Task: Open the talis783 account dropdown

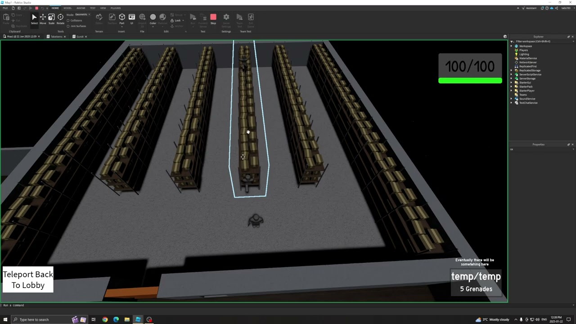Action: click(x=566, y=8)
